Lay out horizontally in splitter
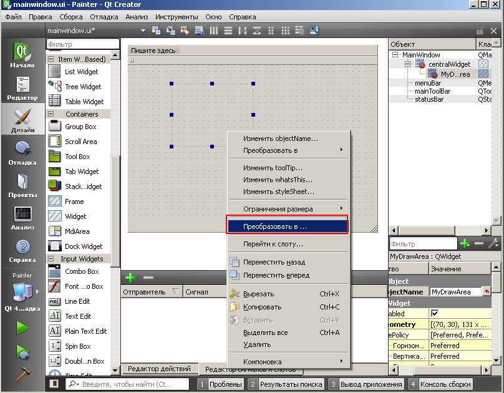Viewport: 504px width, 393px height. point(243,31)
